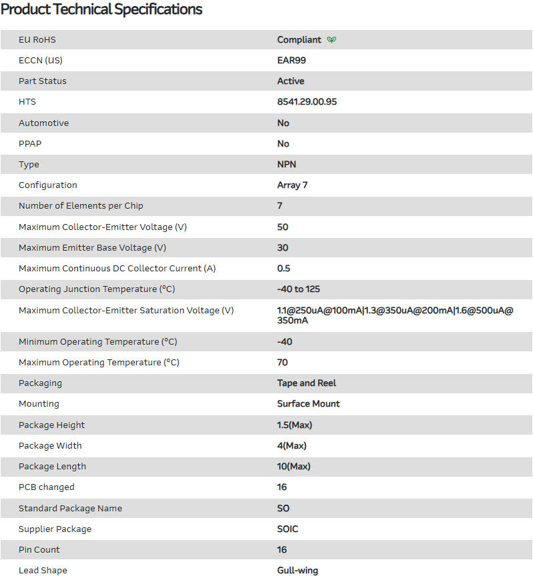
Task: Click the Automotive row label
Action: tap(43, 123)
